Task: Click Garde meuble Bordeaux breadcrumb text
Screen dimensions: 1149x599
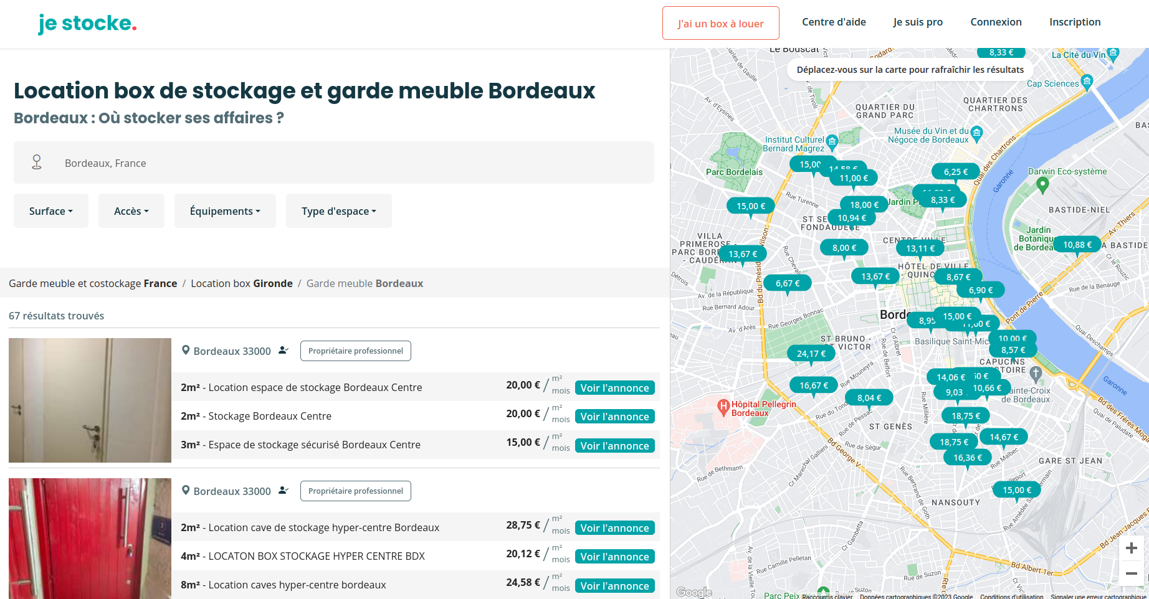Action: tap(365, 283)
